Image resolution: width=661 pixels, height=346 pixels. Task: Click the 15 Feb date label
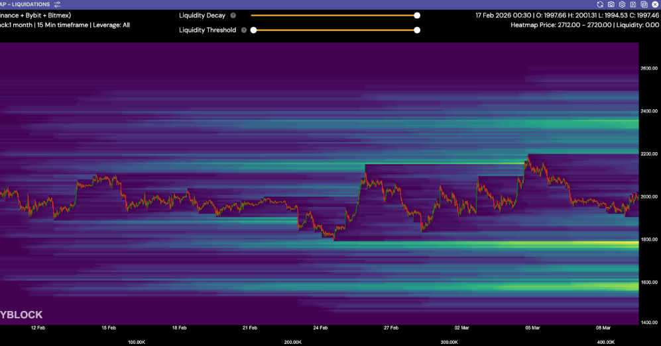click(x=109, y=327)
